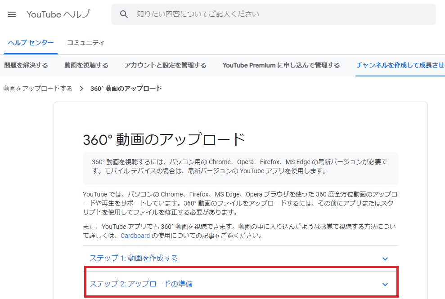
Task: Open the YouTube Premium management category
Action: [x=281, y=65]
